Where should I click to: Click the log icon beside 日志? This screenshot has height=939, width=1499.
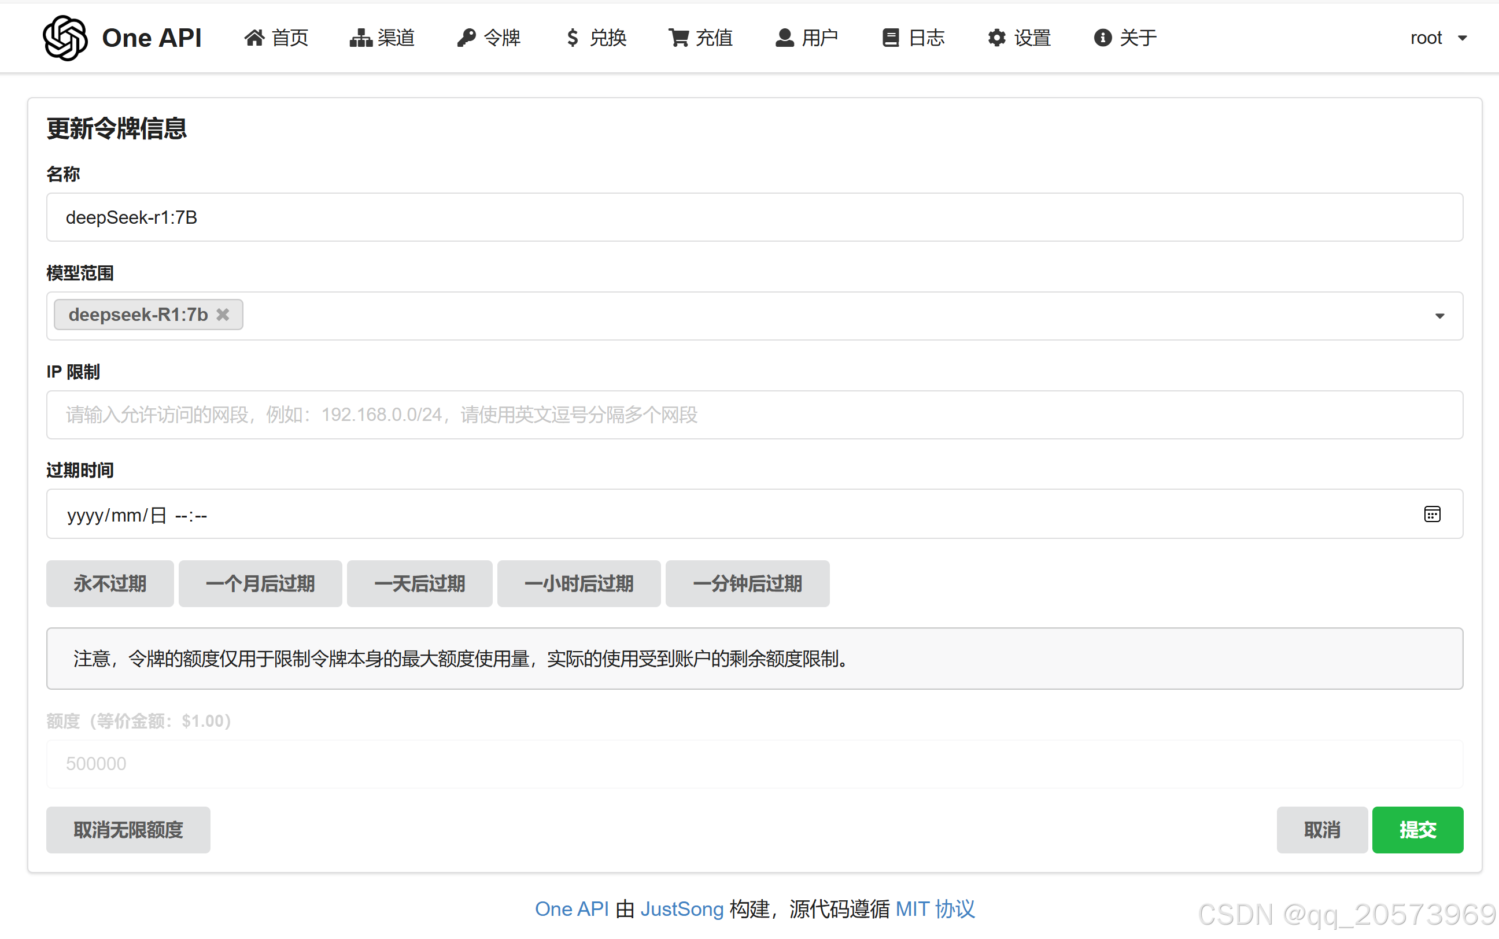pos(891,37)
